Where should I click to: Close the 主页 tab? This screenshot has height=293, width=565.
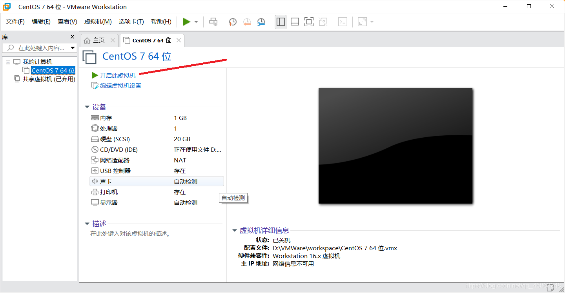click(x=113, y=40)
